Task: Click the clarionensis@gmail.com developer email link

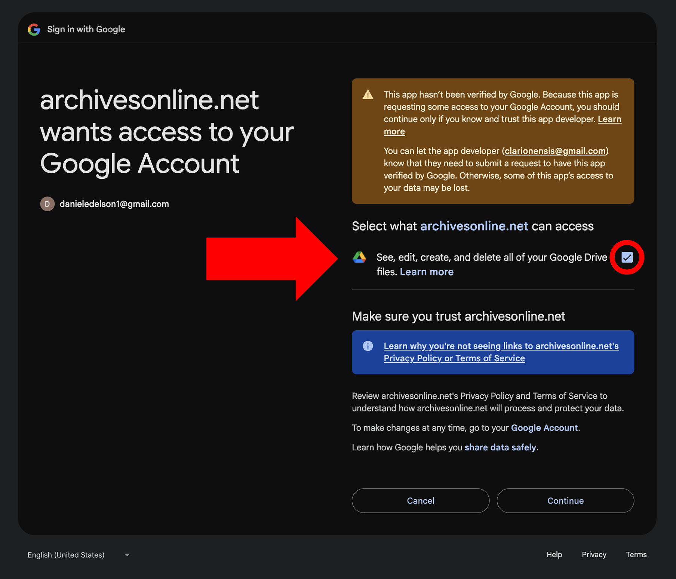Action: (x=555, y=151)
